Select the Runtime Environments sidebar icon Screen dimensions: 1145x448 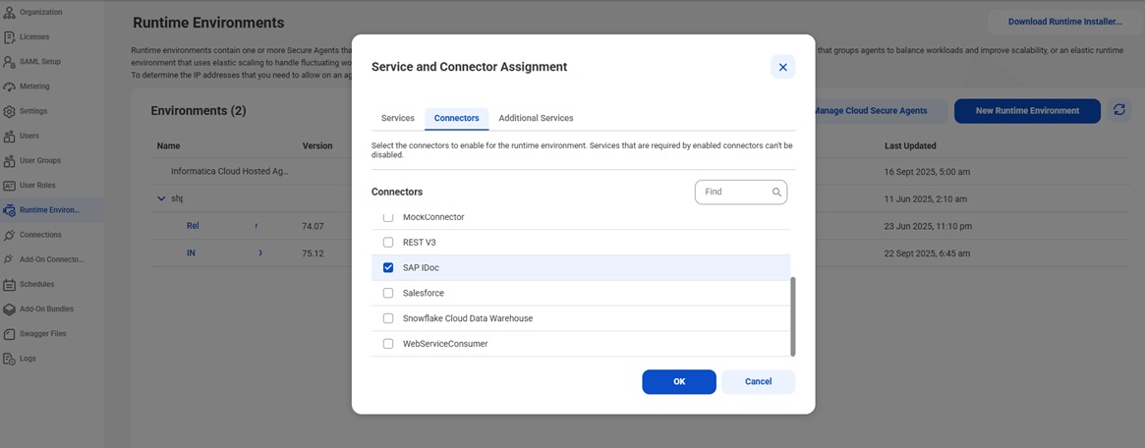10,210
